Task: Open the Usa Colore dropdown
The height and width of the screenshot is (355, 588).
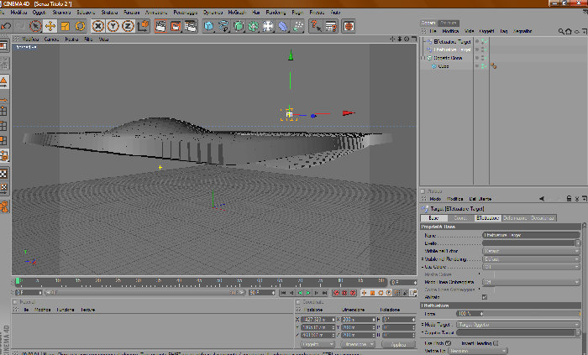Action: pyautogui.click(x=531, y=267)
